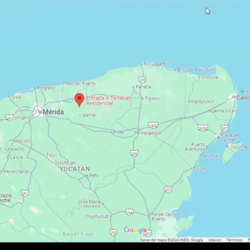Click the Telchac Puerto label

80,83
